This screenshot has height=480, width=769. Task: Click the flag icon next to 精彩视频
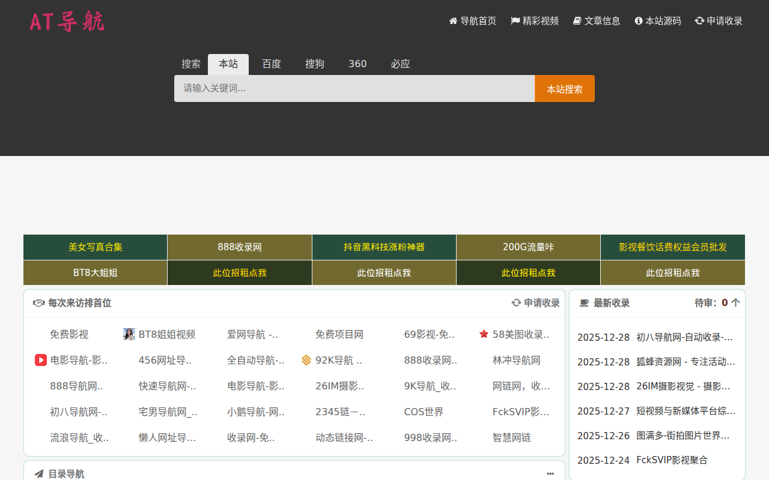pos(514,20)
